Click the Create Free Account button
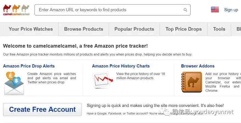241x123 pixels. pos(42,110)
